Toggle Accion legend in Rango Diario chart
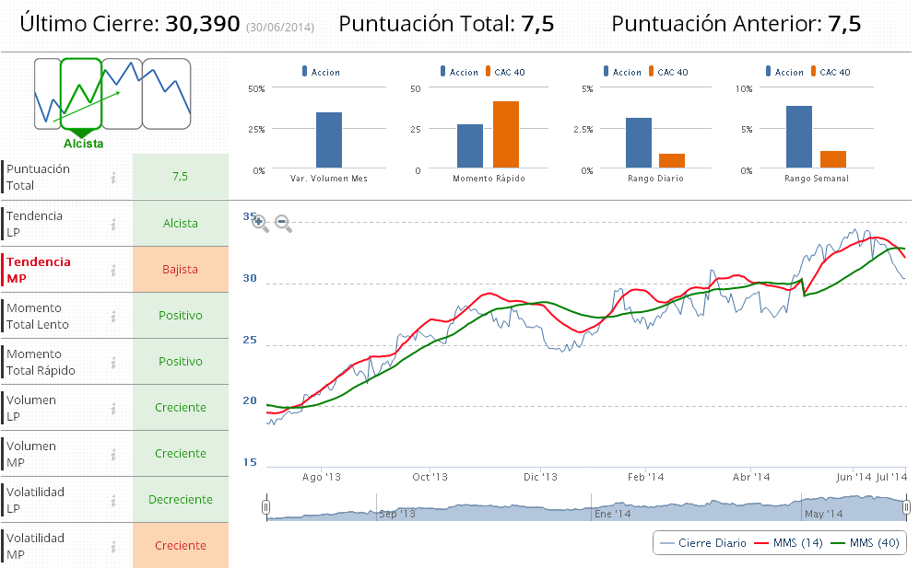 pos(622,72)
